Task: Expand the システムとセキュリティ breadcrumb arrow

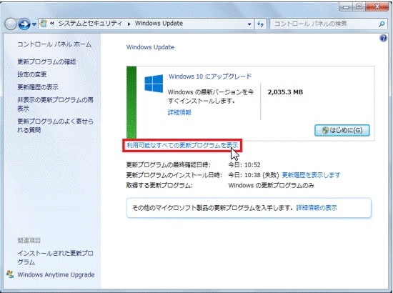Action: (129, 24)
